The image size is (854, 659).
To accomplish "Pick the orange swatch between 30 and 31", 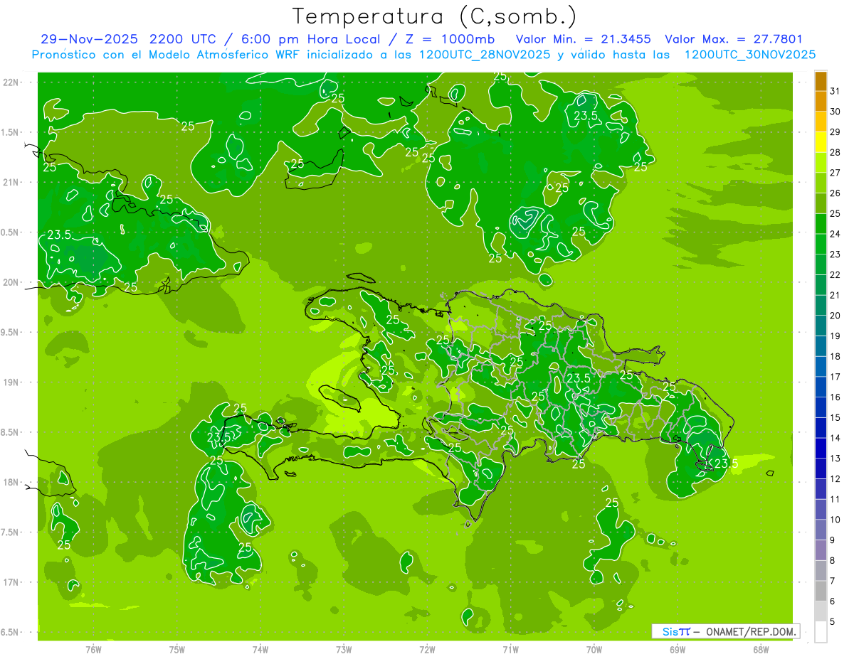I will tap(821, 101).
